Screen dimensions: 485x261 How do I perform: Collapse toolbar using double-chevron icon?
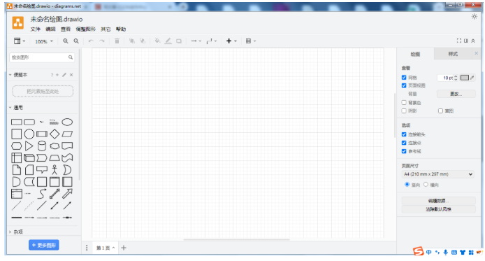pos(473,41)
